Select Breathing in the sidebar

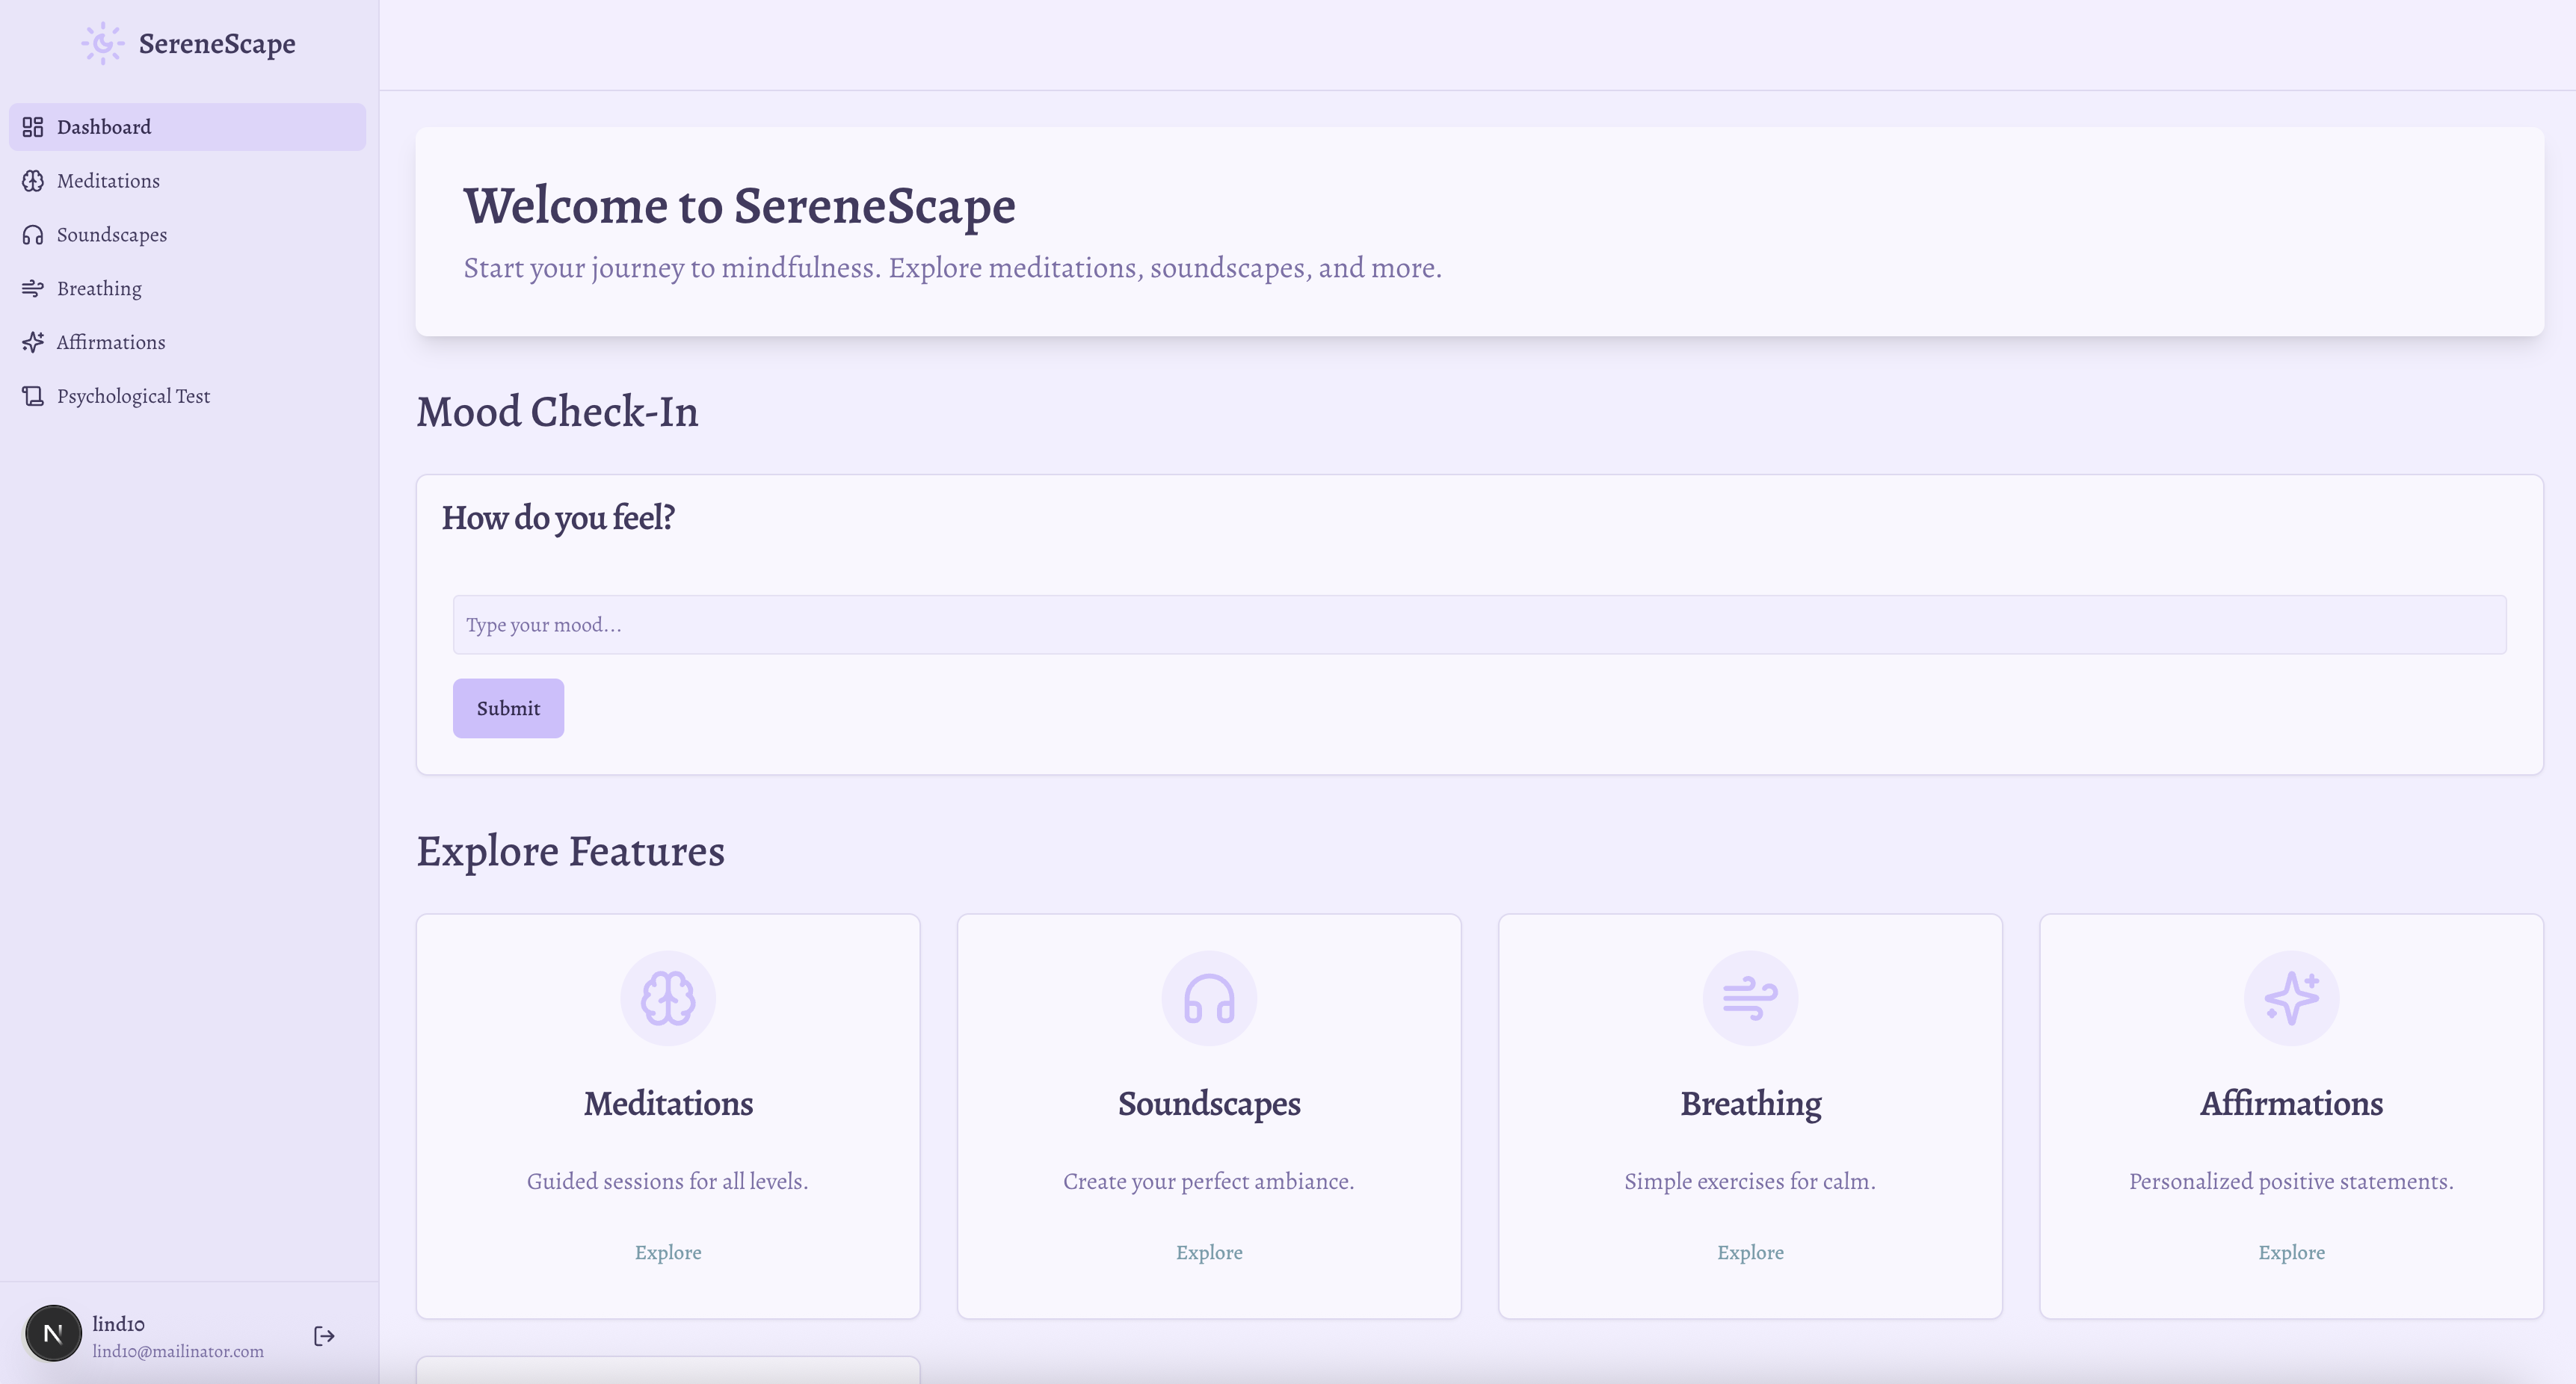coord(99,289)
